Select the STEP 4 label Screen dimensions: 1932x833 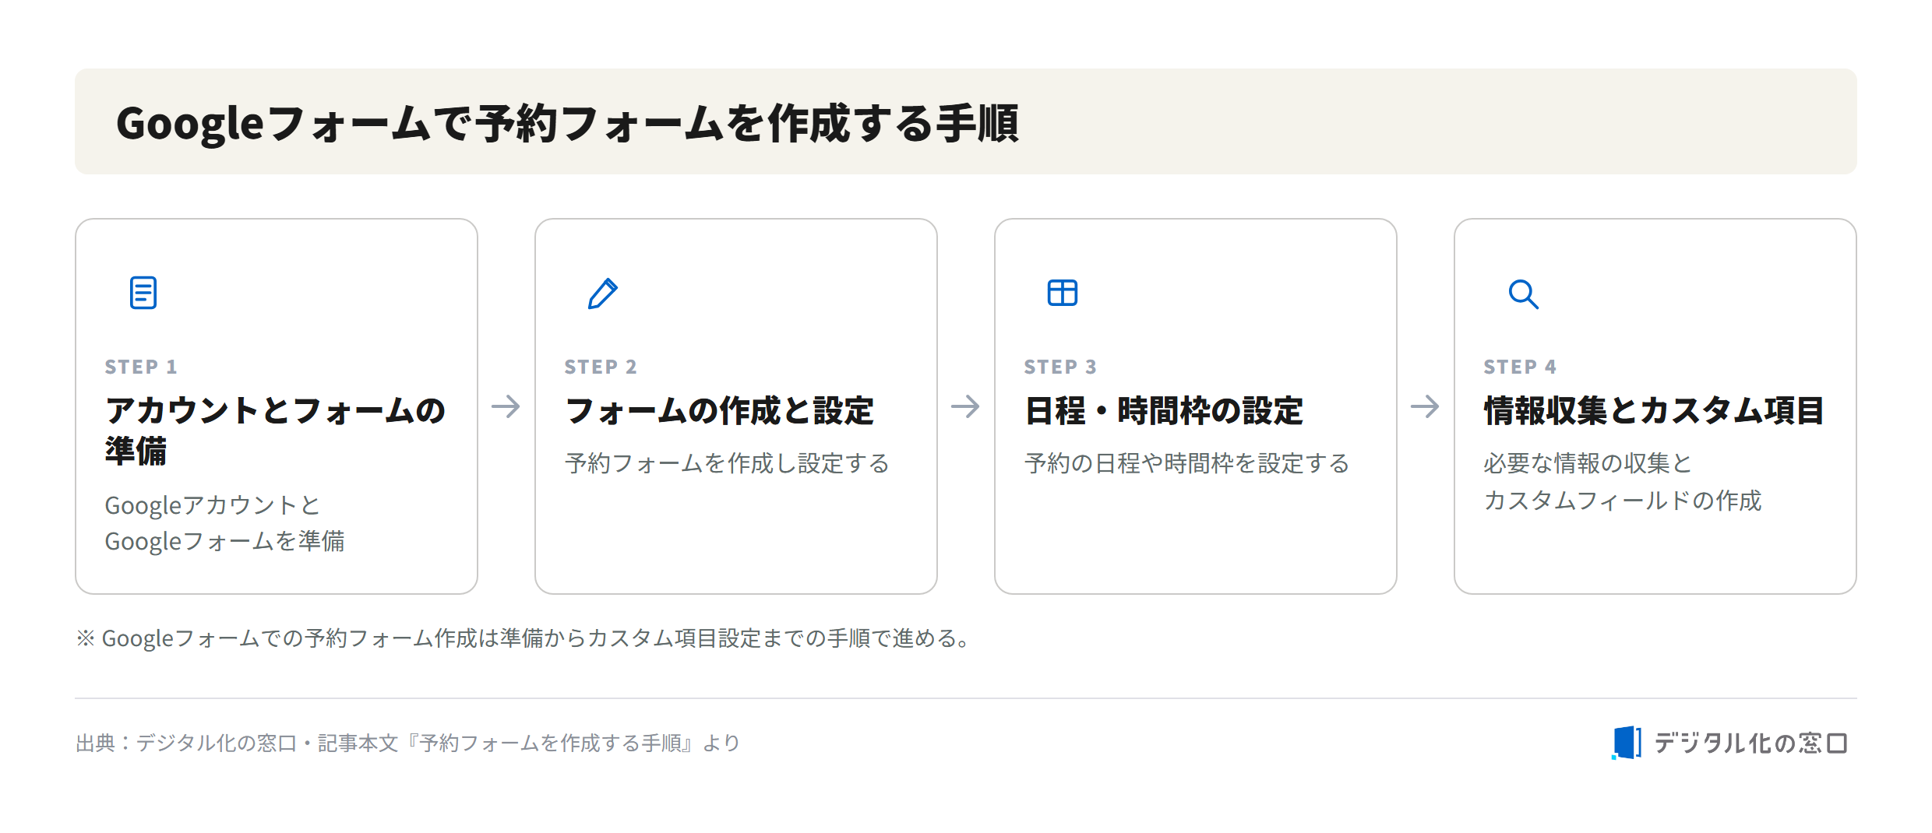point(1520,367)
